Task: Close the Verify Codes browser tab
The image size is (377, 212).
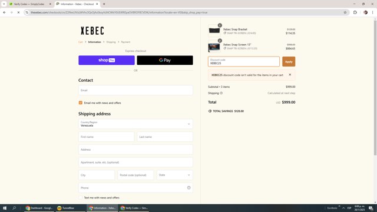Action: (50, 4)
